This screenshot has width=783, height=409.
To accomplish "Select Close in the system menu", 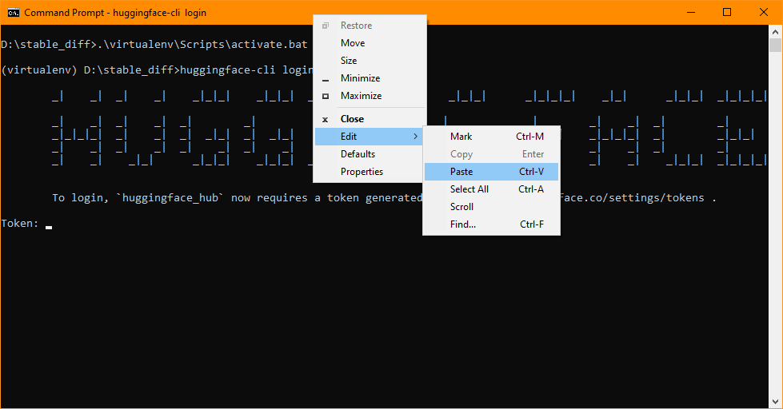I will coord(370,119).
